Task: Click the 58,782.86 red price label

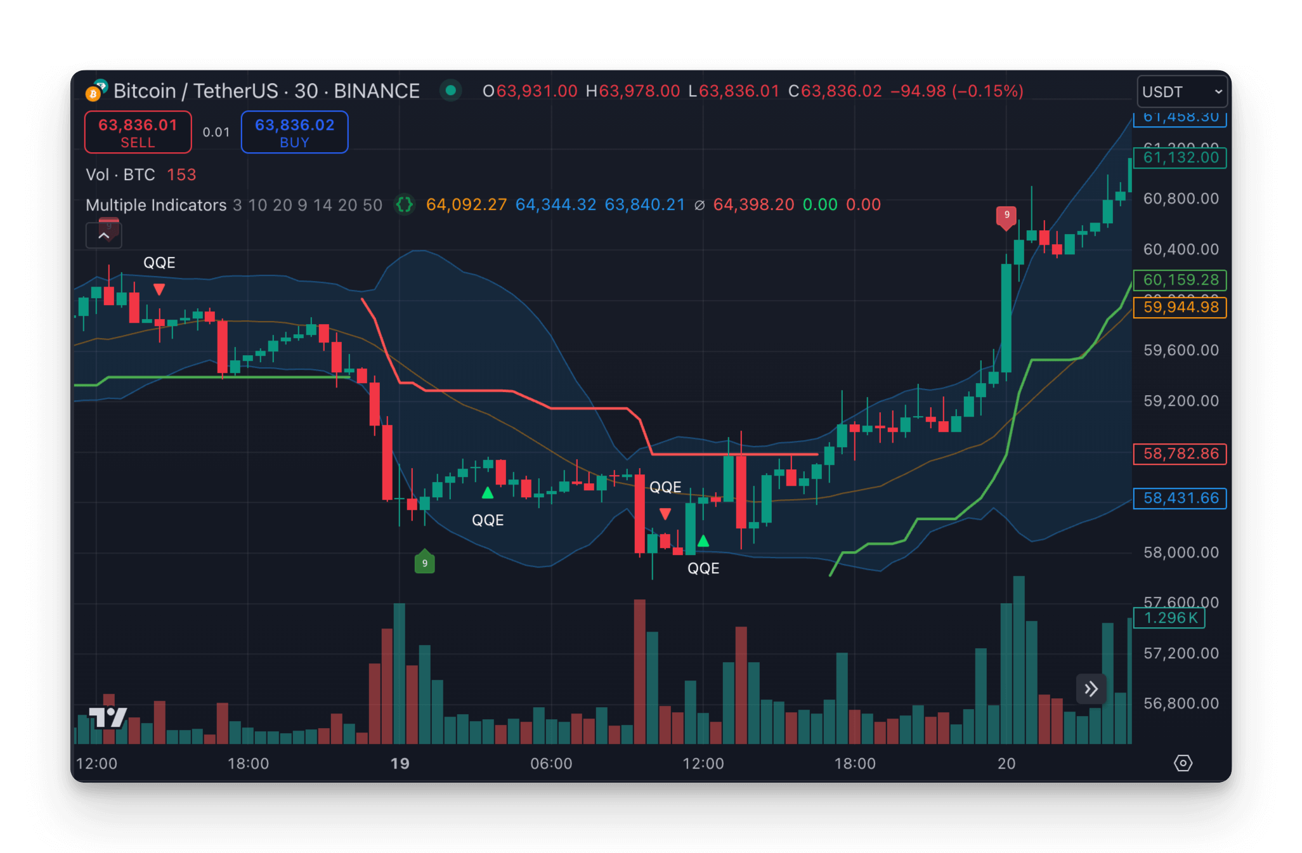Action: coord(1180,454)
